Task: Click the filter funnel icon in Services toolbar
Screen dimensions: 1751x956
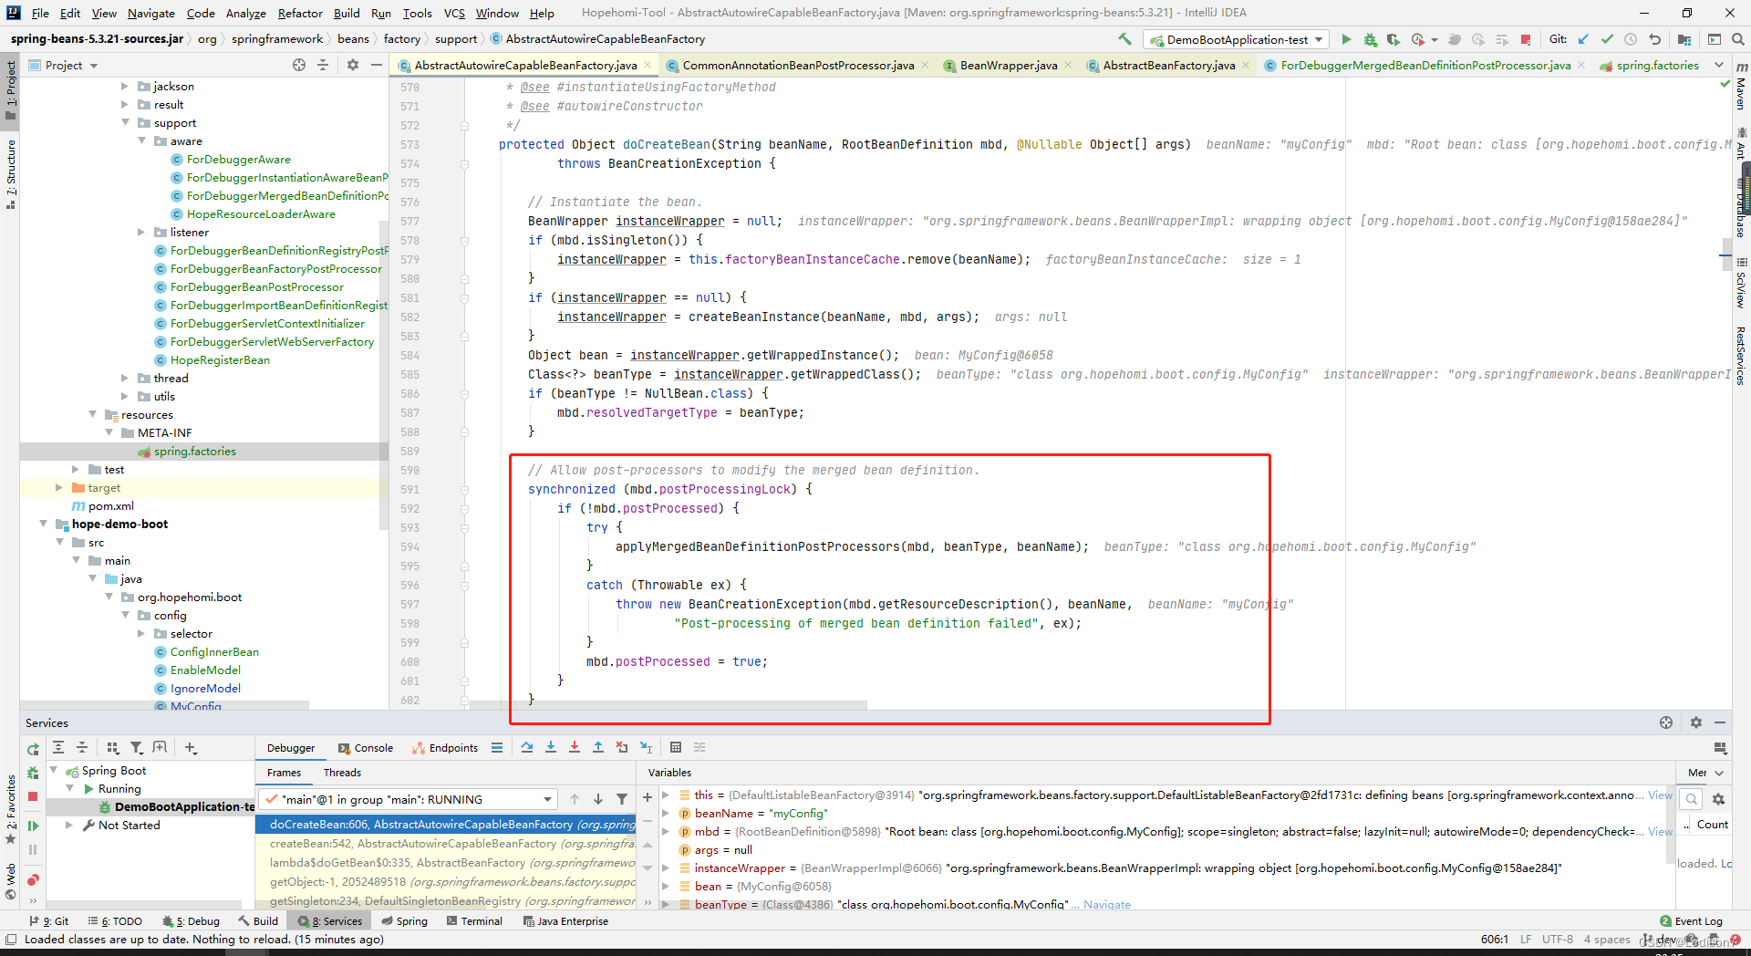Action: (136, 747)
